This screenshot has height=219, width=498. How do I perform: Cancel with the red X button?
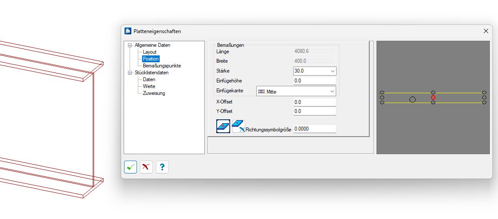[146, 167]
